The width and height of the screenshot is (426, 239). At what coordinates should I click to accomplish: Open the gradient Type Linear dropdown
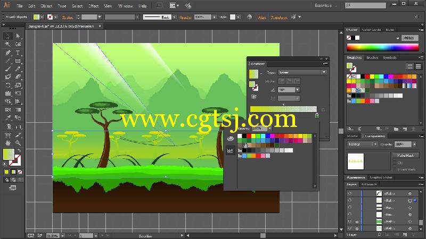coord(302,72)
